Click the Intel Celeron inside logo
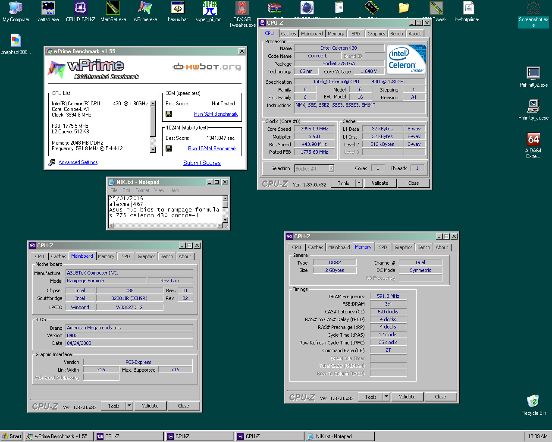552x442 pixels. point(406,60)
